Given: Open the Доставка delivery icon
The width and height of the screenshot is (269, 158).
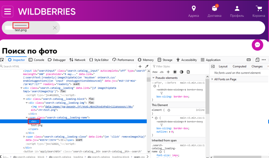Looking at the screenshot, I should click(214, 11).
